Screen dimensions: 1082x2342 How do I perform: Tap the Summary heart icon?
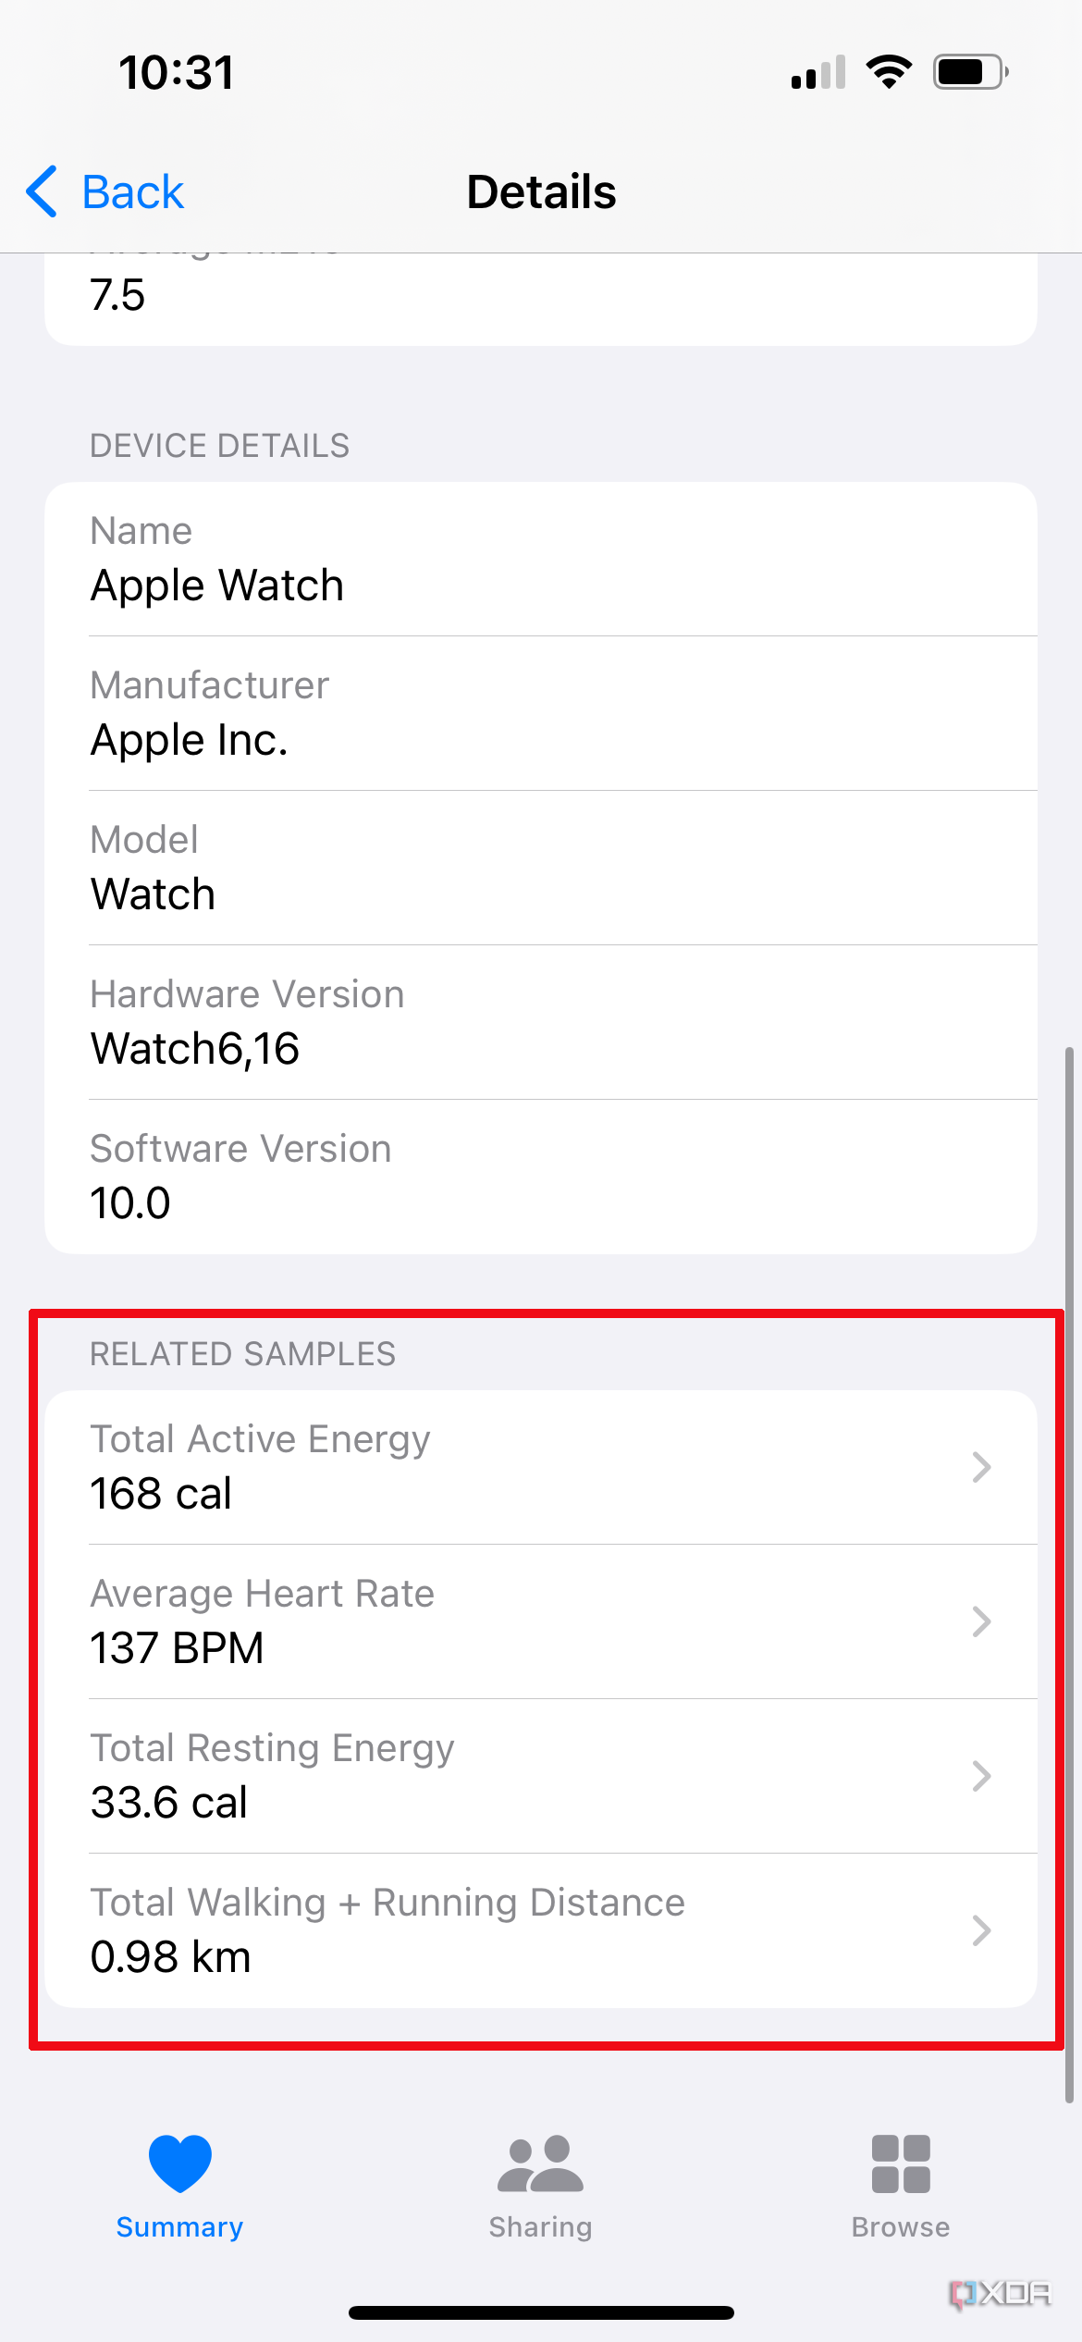coord(178,2163)
